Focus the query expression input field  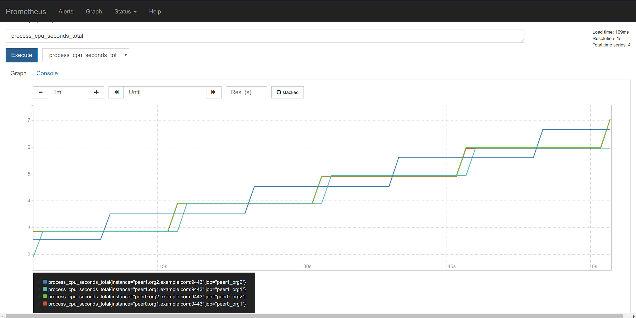(265, 36)
